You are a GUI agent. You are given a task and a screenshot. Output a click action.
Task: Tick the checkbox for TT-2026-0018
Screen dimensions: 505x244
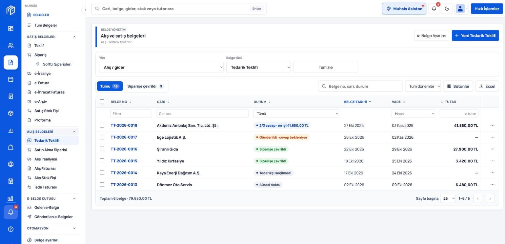(102, 125)
